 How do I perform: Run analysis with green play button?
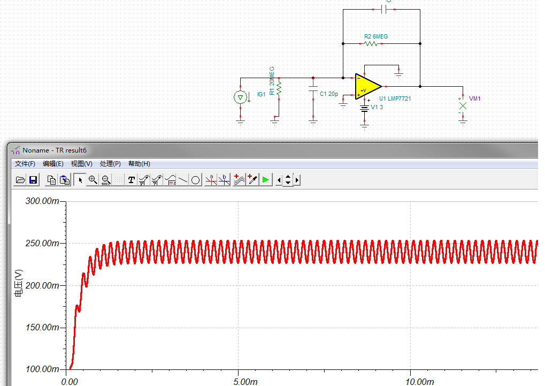(x=266, y=180)
